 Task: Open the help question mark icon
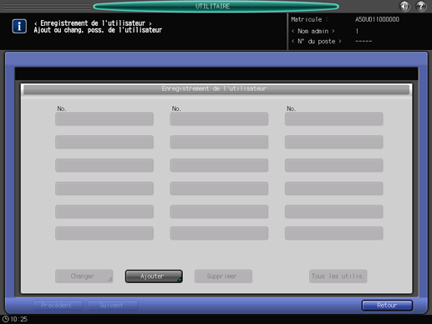tap(421, 6)
